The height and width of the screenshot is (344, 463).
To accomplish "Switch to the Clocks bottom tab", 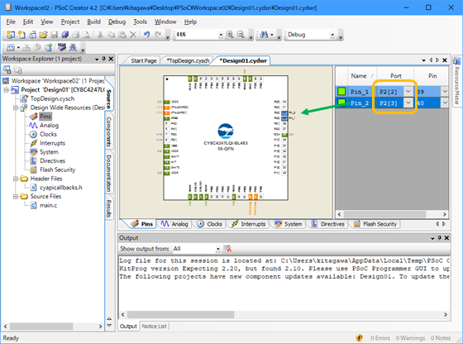I will click(x=210, y=224).
